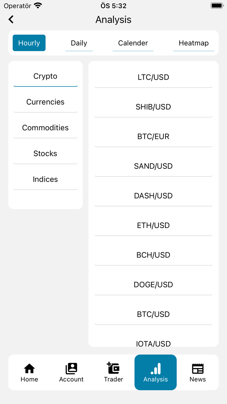The image size is (227, 404).
Task: Open the Calender tab
Action: [133, 43]
